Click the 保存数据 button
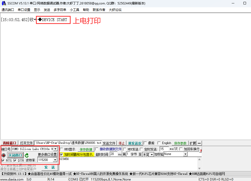This screenshot has height=181, width=251. point(86,149)
